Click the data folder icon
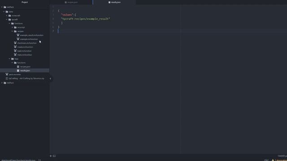The image size is (287, 161). [7, 12]
